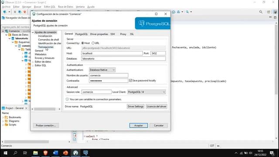Open the Base de Datos menu
This screenshot has width=279, height=157.
click(65, 7)
